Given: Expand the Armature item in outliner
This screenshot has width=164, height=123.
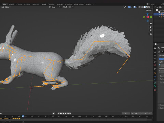Looking at the screenshot, I should [159, 14].
